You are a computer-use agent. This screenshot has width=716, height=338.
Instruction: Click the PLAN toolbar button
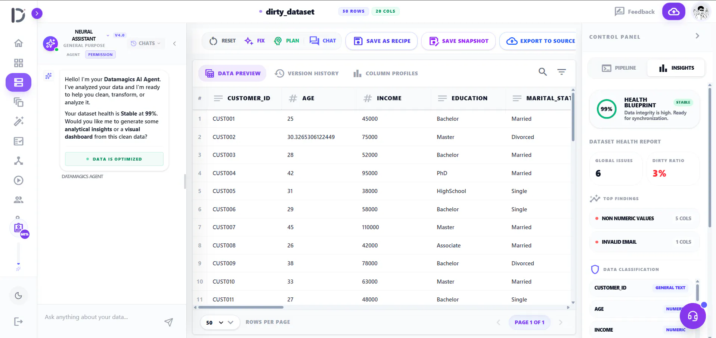pyautogui.click(x=287, y=41)
